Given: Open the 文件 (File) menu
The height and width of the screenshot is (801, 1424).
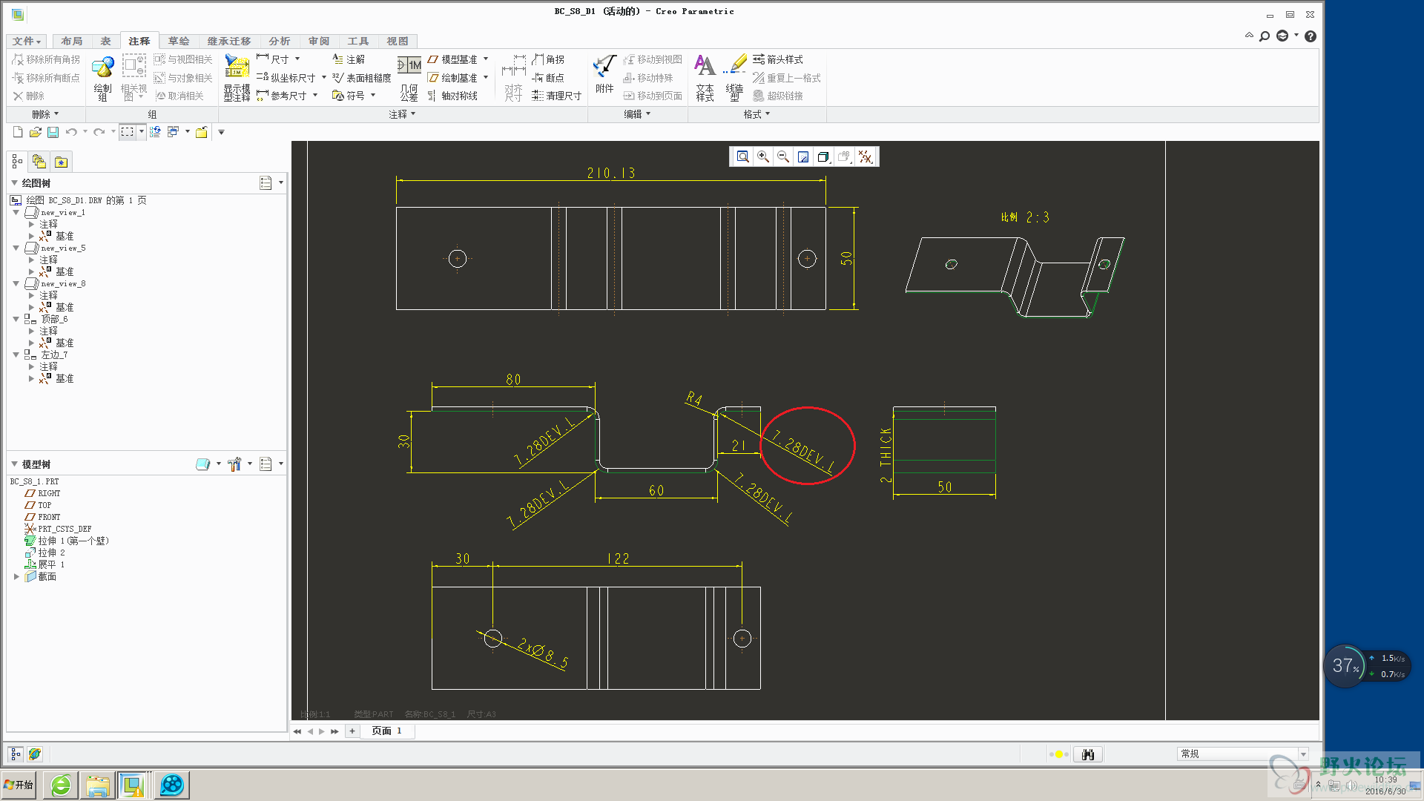Looking at the screenshot, I should [x=27, y=42].
